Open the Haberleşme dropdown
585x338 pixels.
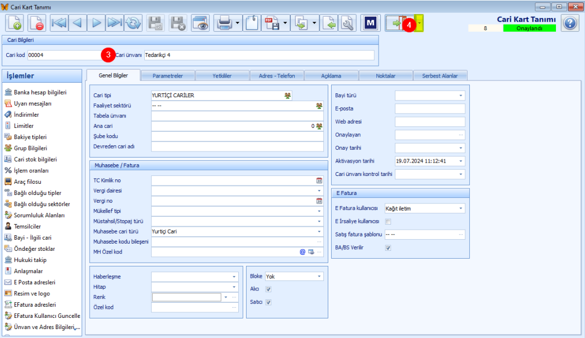click(x=234, y=277)
